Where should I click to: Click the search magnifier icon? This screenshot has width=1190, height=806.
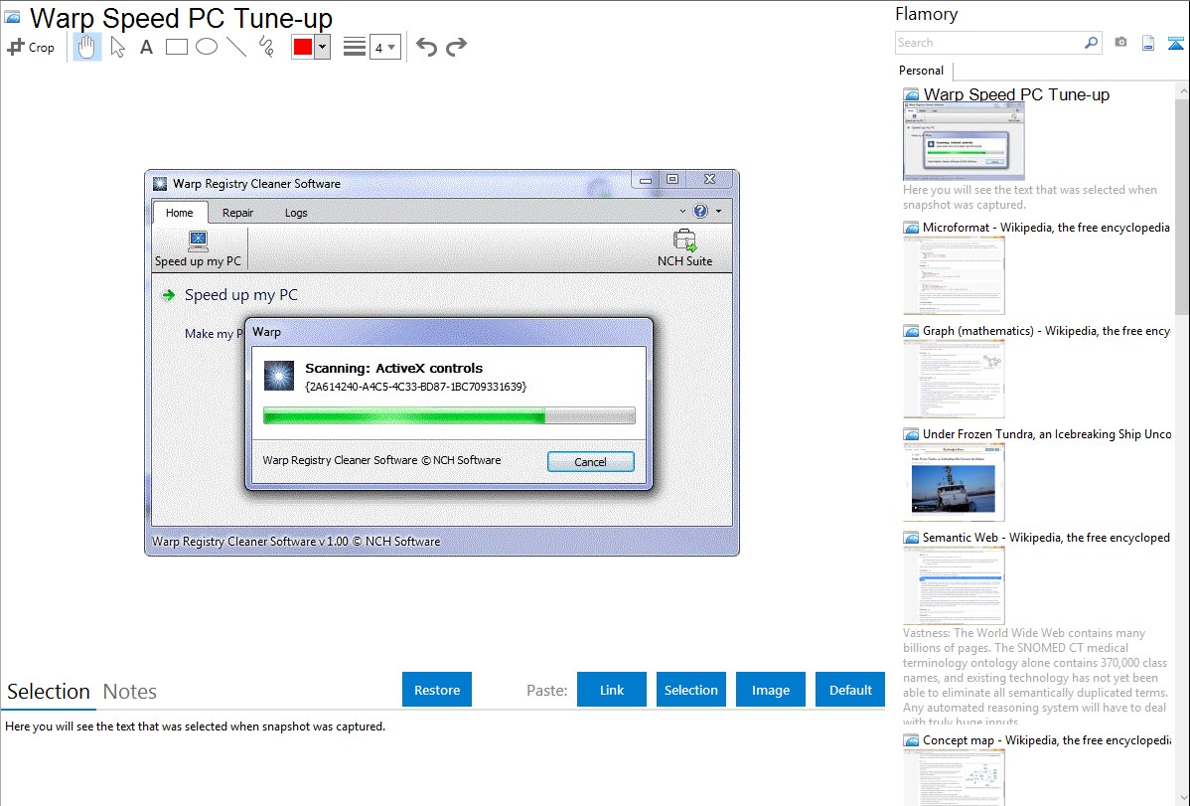1092,43
